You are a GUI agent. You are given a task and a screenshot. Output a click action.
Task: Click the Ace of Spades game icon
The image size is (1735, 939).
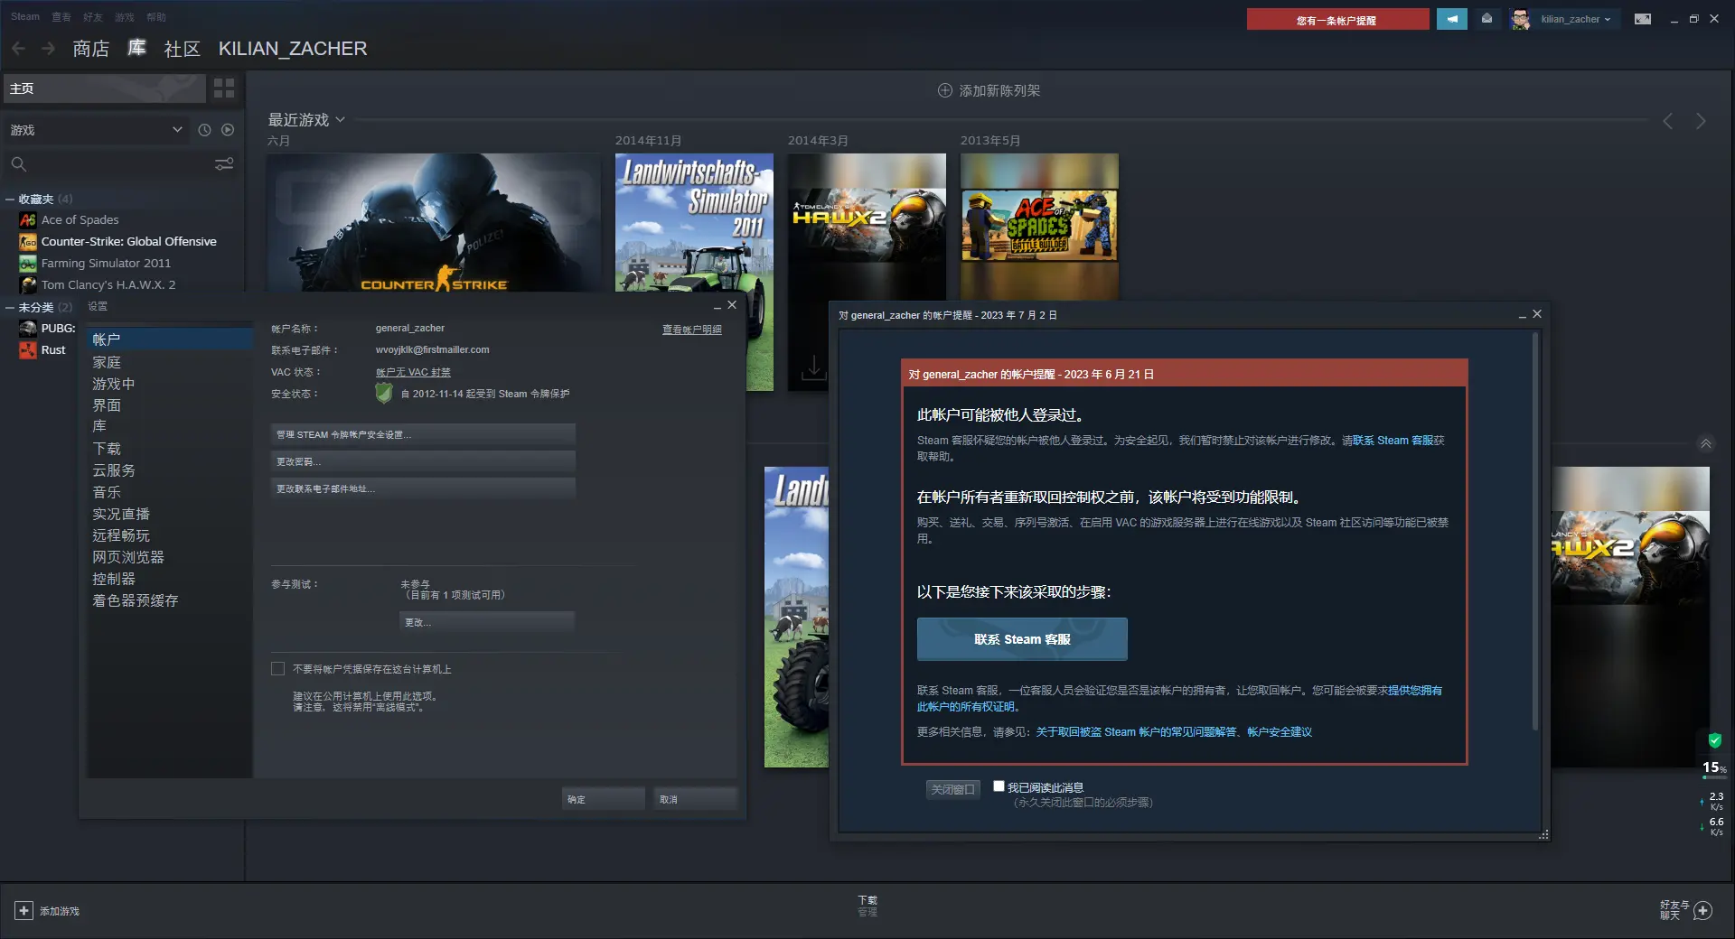coord(28,219)
